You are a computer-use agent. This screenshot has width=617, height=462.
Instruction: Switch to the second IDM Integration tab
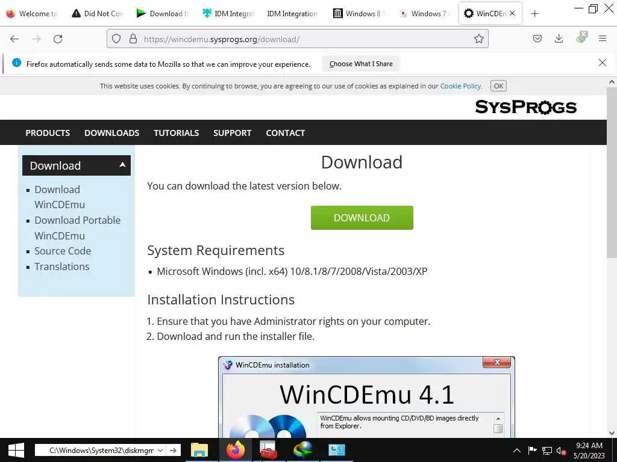tap(293, 13)
